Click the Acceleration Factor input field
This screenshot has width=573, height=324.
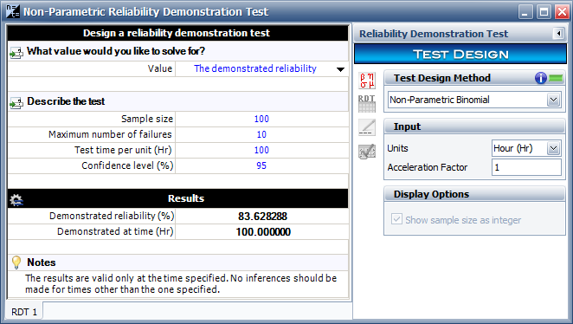click(x=526, y=167)
